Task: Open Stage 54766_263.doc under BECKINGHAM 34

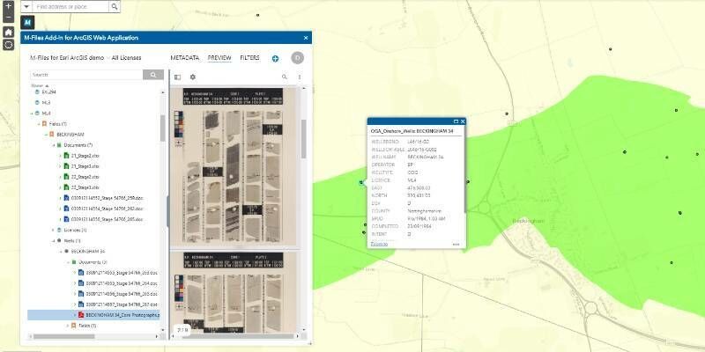Action: coord(122,273)
